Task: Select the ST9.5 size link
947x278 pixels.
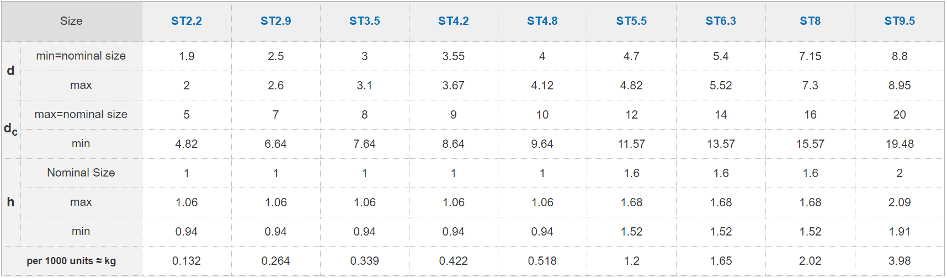Action: [x=900, y=21]
